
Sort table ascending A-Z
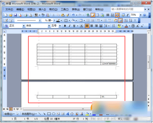pyautogui.click(x=126, y=21)
